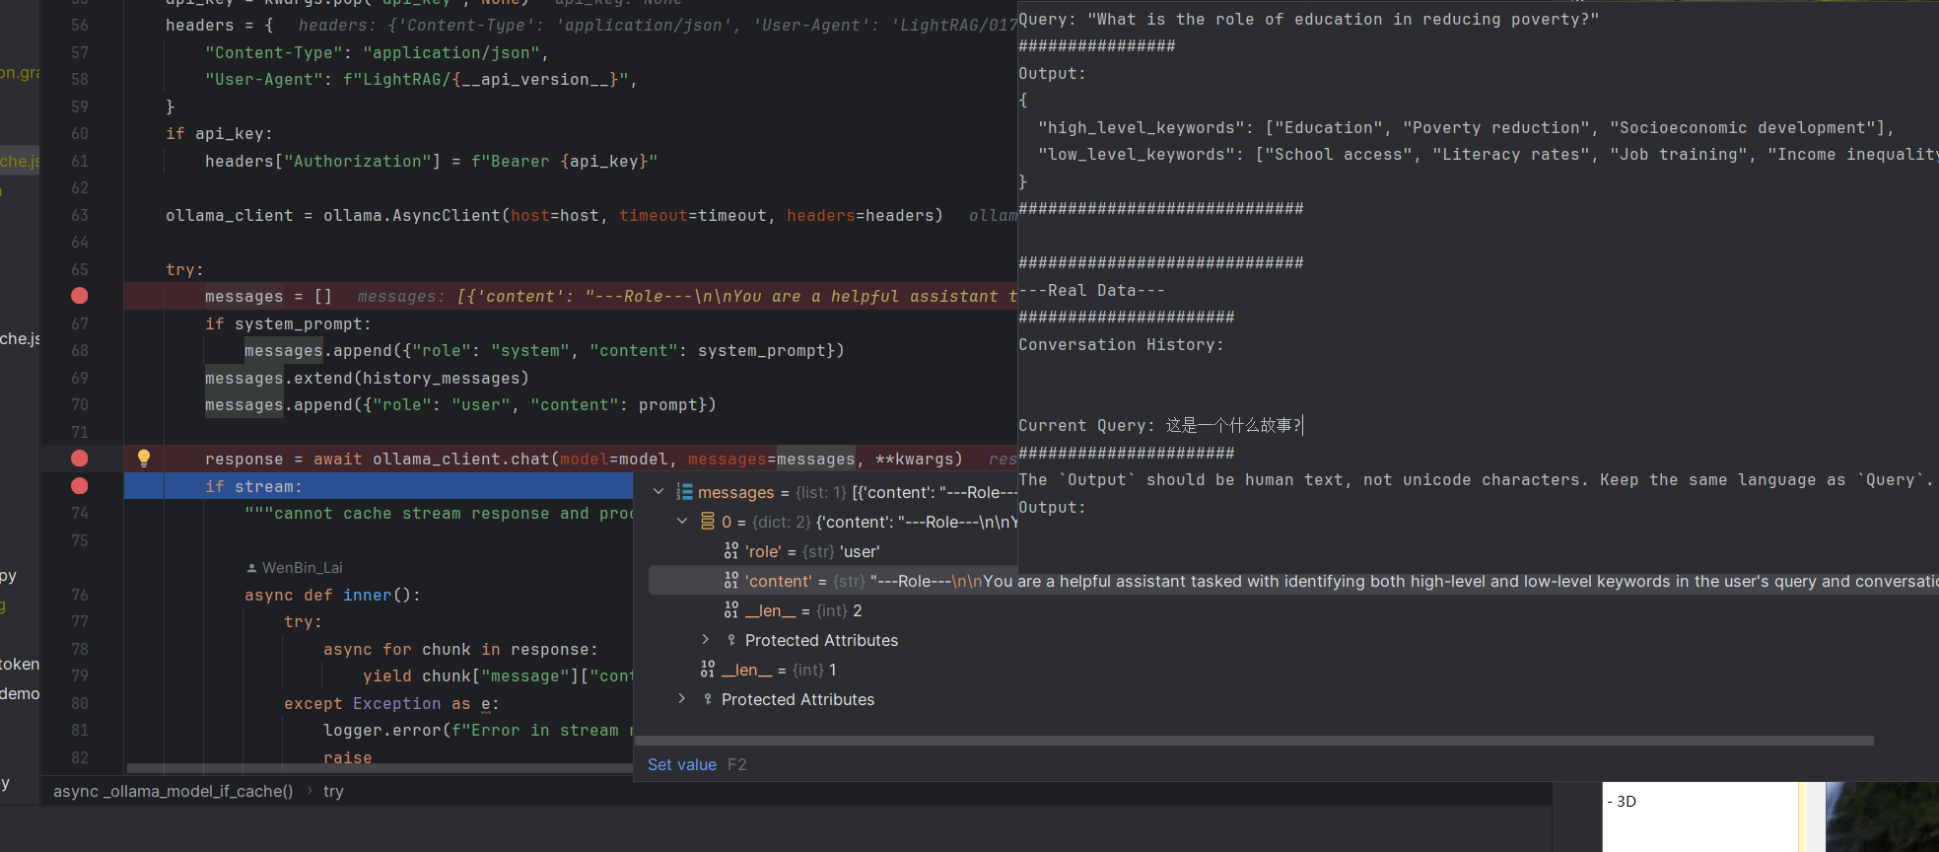Click the dict icon beside '0 = {dict: 2}'

[x=708, y=521]
